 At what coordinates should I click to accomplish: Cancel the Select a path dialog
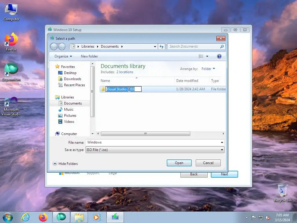click(x=208, y=163)
